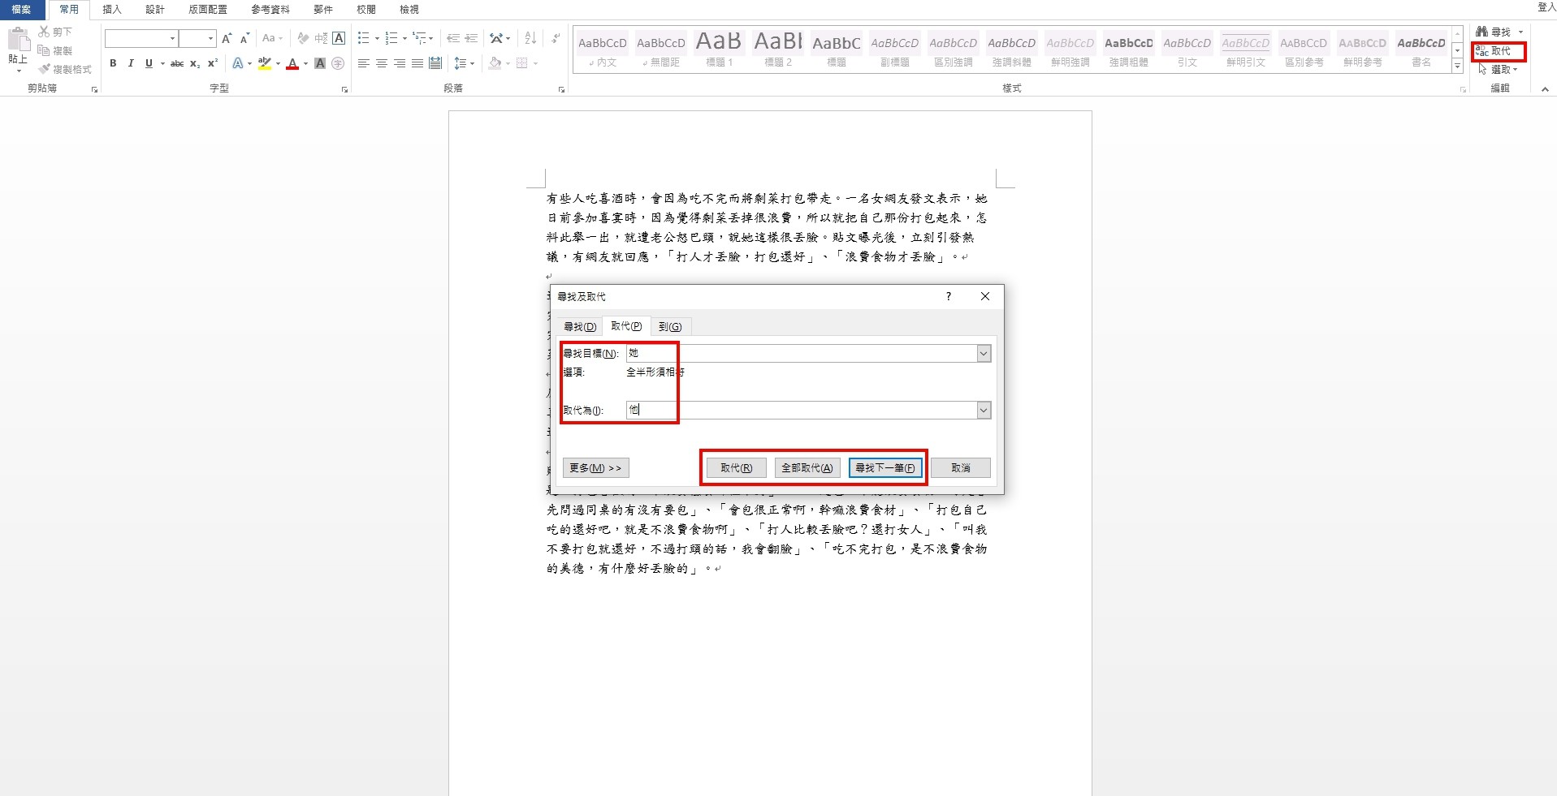Open the font size combo box

197,38
